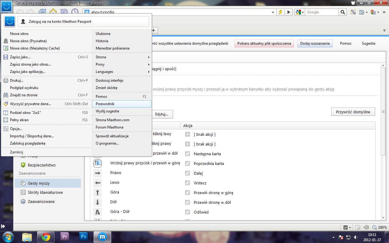Click edit icon next to Następna karta
Image resolution: width=389 pixels, height=243 pixels.
coord(188,154)
